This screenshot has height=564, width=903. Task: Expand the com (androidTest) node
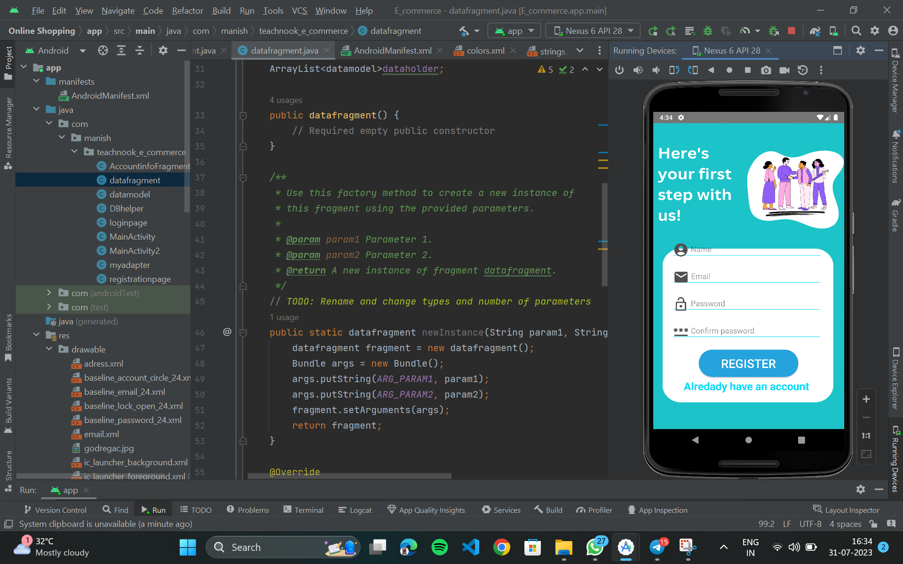(x=49, y=293)
